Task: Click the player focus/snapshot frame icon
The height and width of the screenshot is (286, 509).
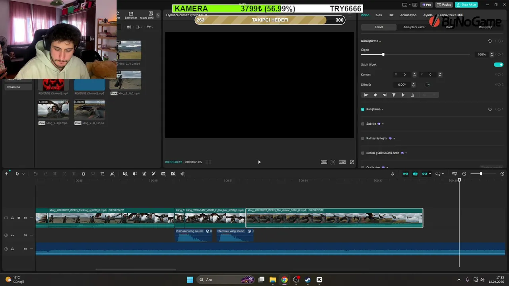Action: [x=333, y=162]
